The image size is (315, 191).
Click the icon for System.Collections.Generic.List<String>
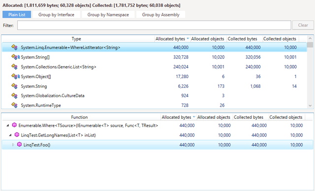point(14,67)
